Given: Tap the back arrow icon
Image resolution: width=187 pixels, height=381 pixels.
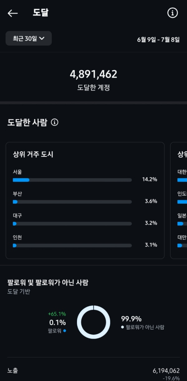Looking at the screenshot, I should pos(13,13).
